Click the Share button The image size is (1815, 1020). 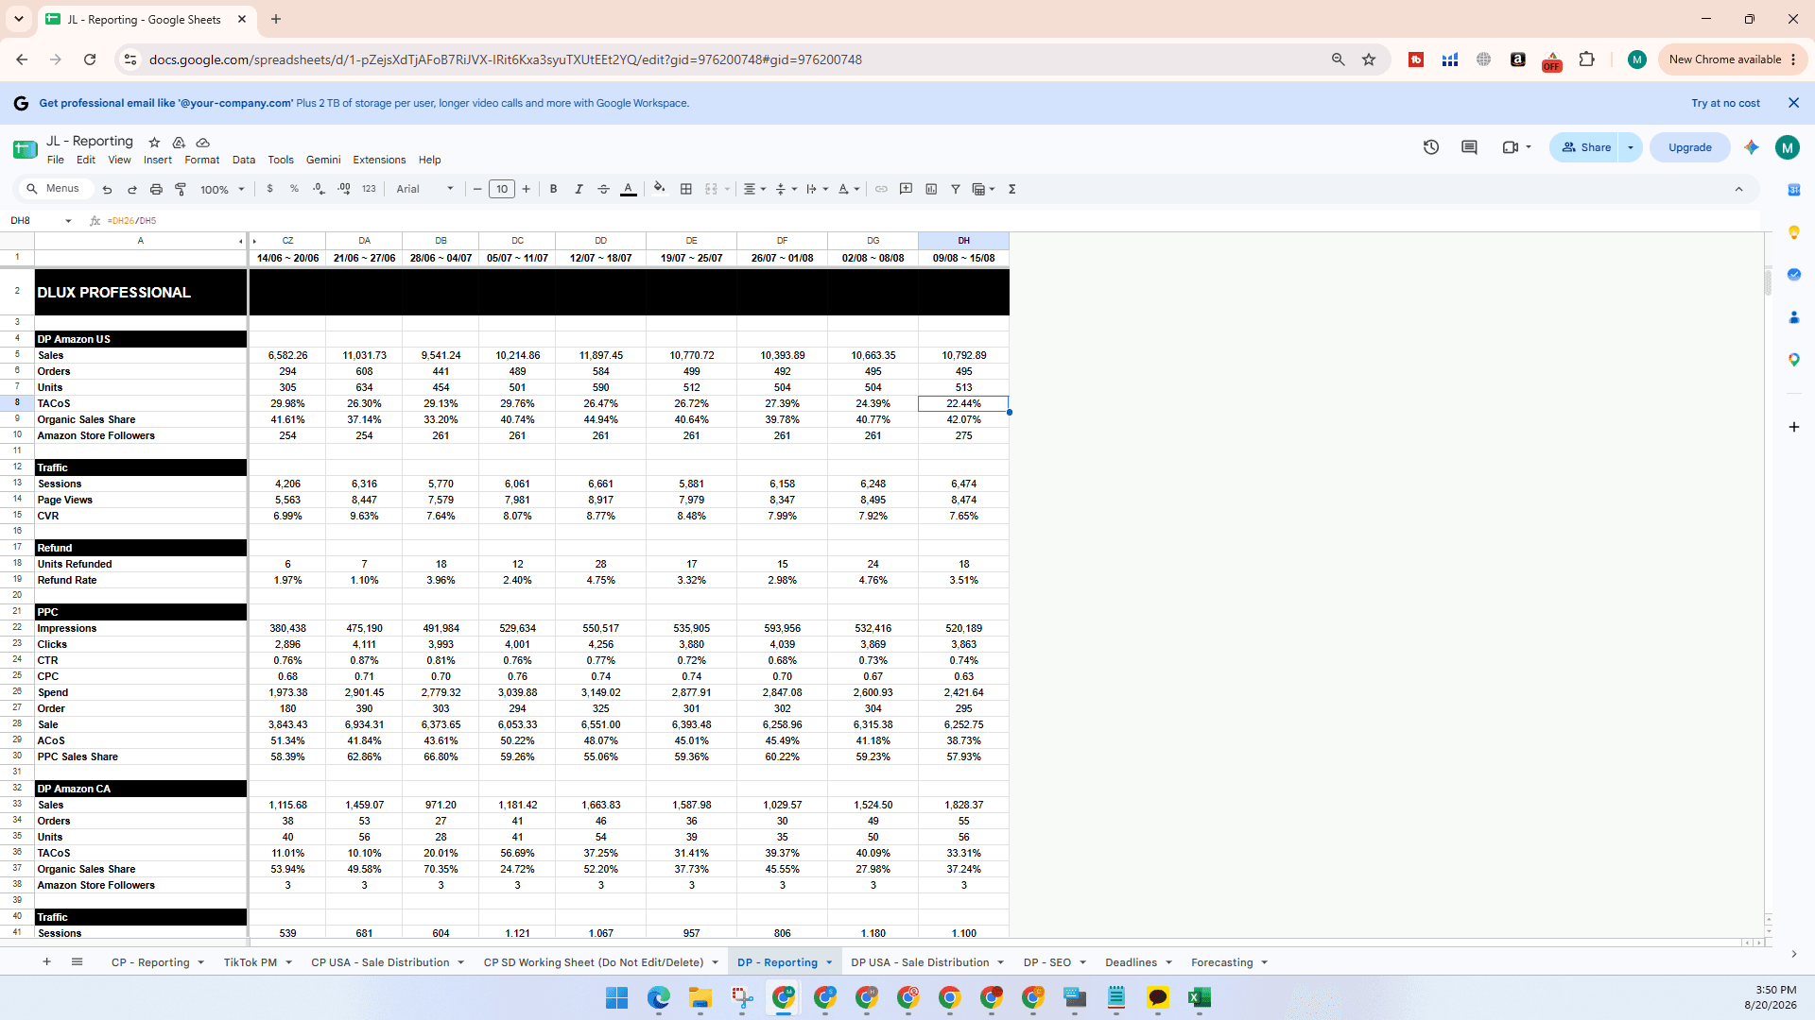tap(1585, 147)
